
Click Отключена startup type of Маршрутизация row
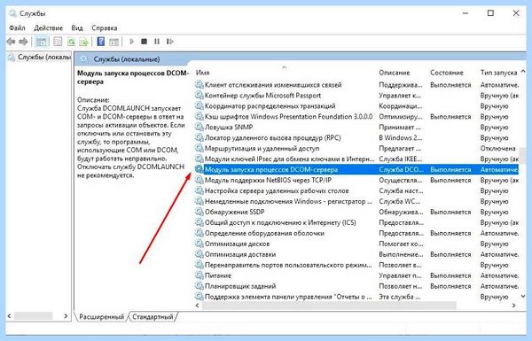coord(497,148)
